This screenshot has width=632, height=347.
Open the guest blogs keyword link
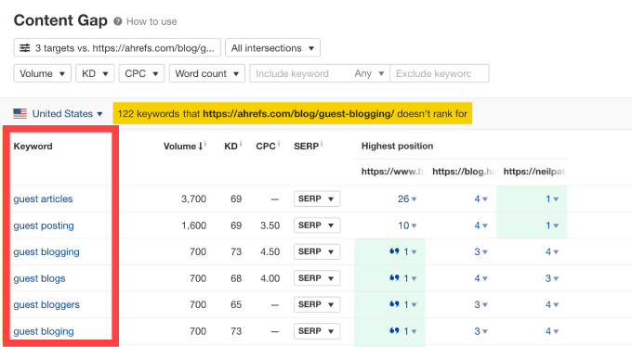39,278
